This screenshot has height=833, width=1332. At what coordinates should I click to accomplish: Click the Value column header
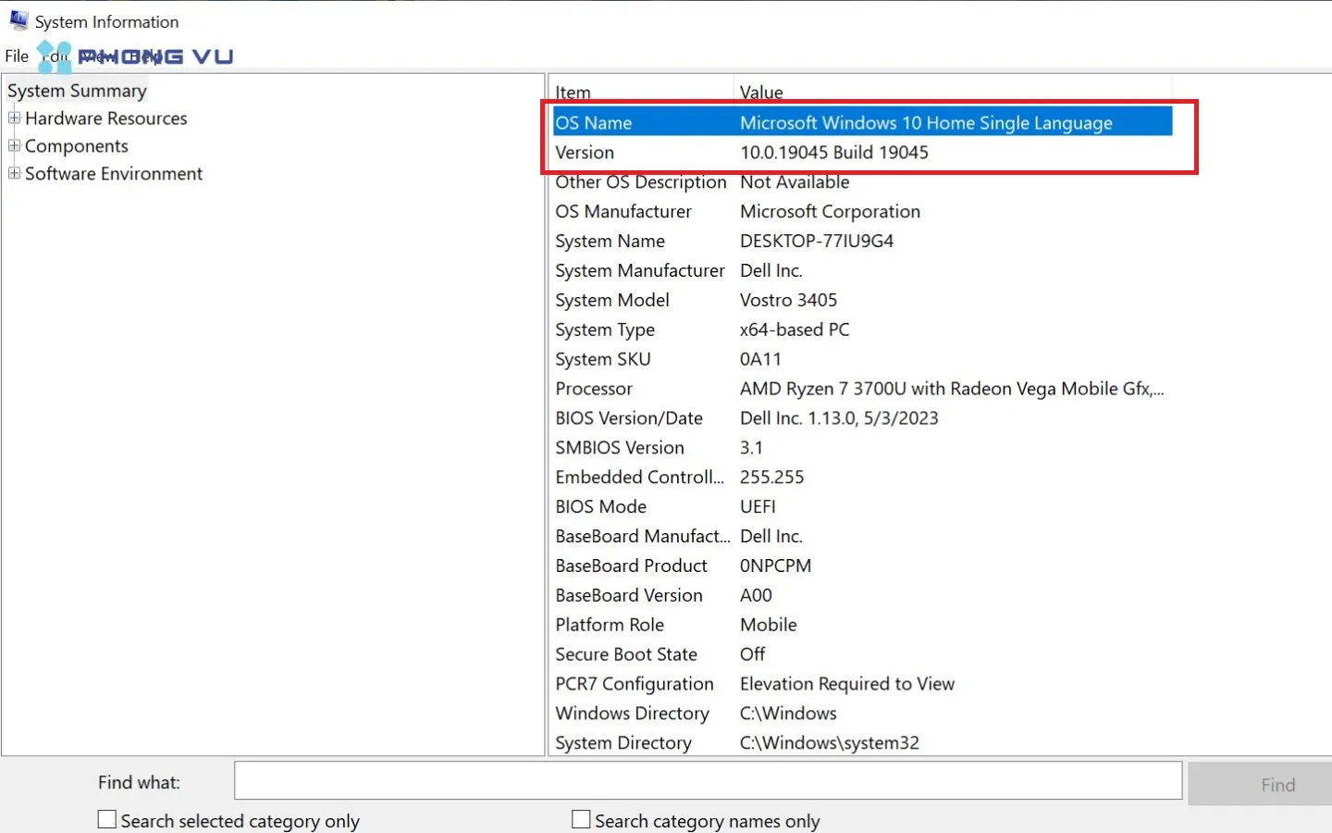tap(761, 93)
